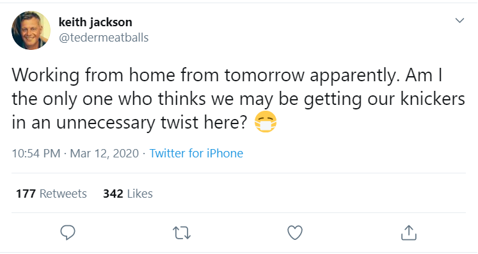Screen dimensions: 478x254
Task: Click the bold 177 retweet count
Action: coord(26,194)
